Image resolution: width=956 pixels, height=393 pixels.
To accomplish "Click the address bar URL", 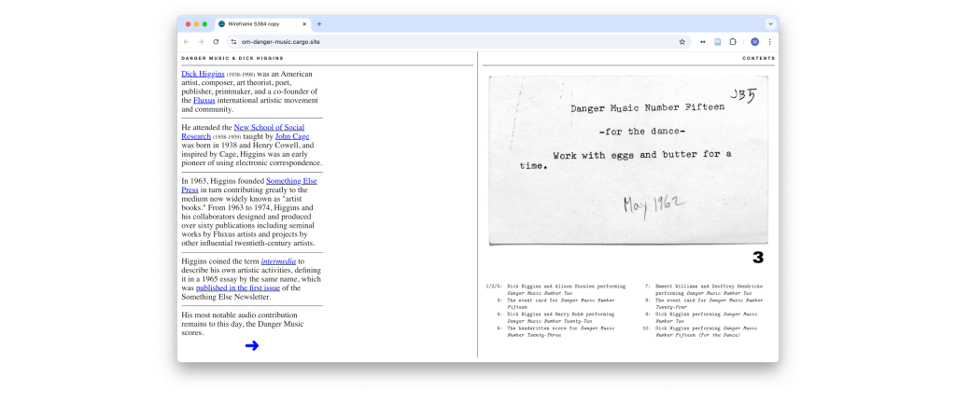I will coord(280,42).
